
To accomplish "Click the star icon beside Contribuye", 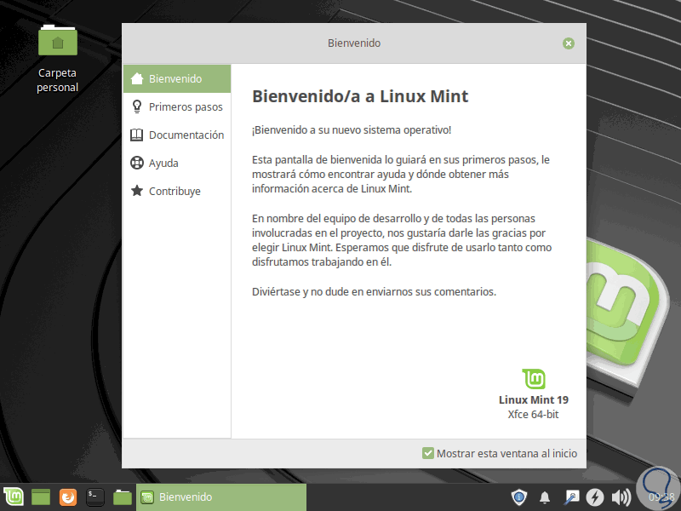I will click(136, 191).
